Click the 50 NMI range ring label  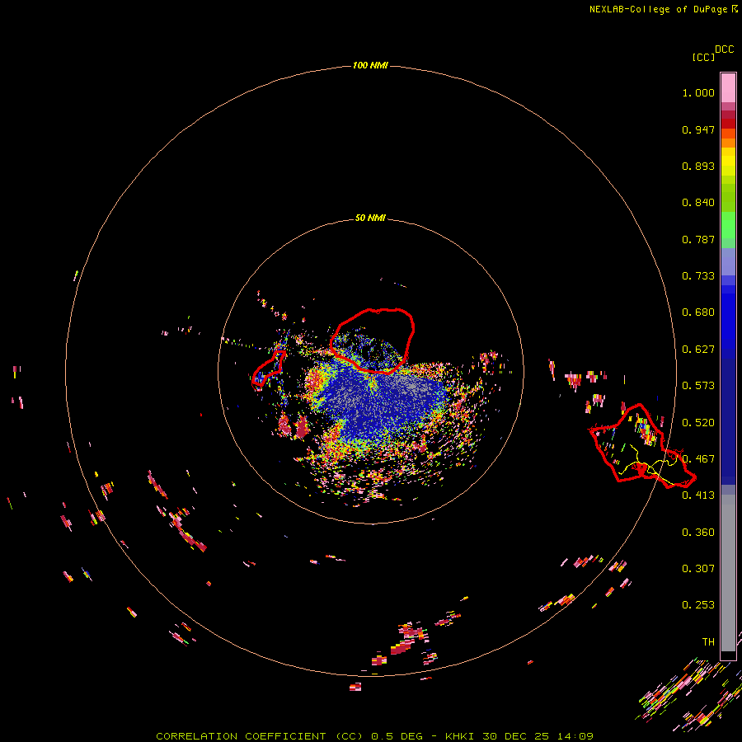[370, 218]
